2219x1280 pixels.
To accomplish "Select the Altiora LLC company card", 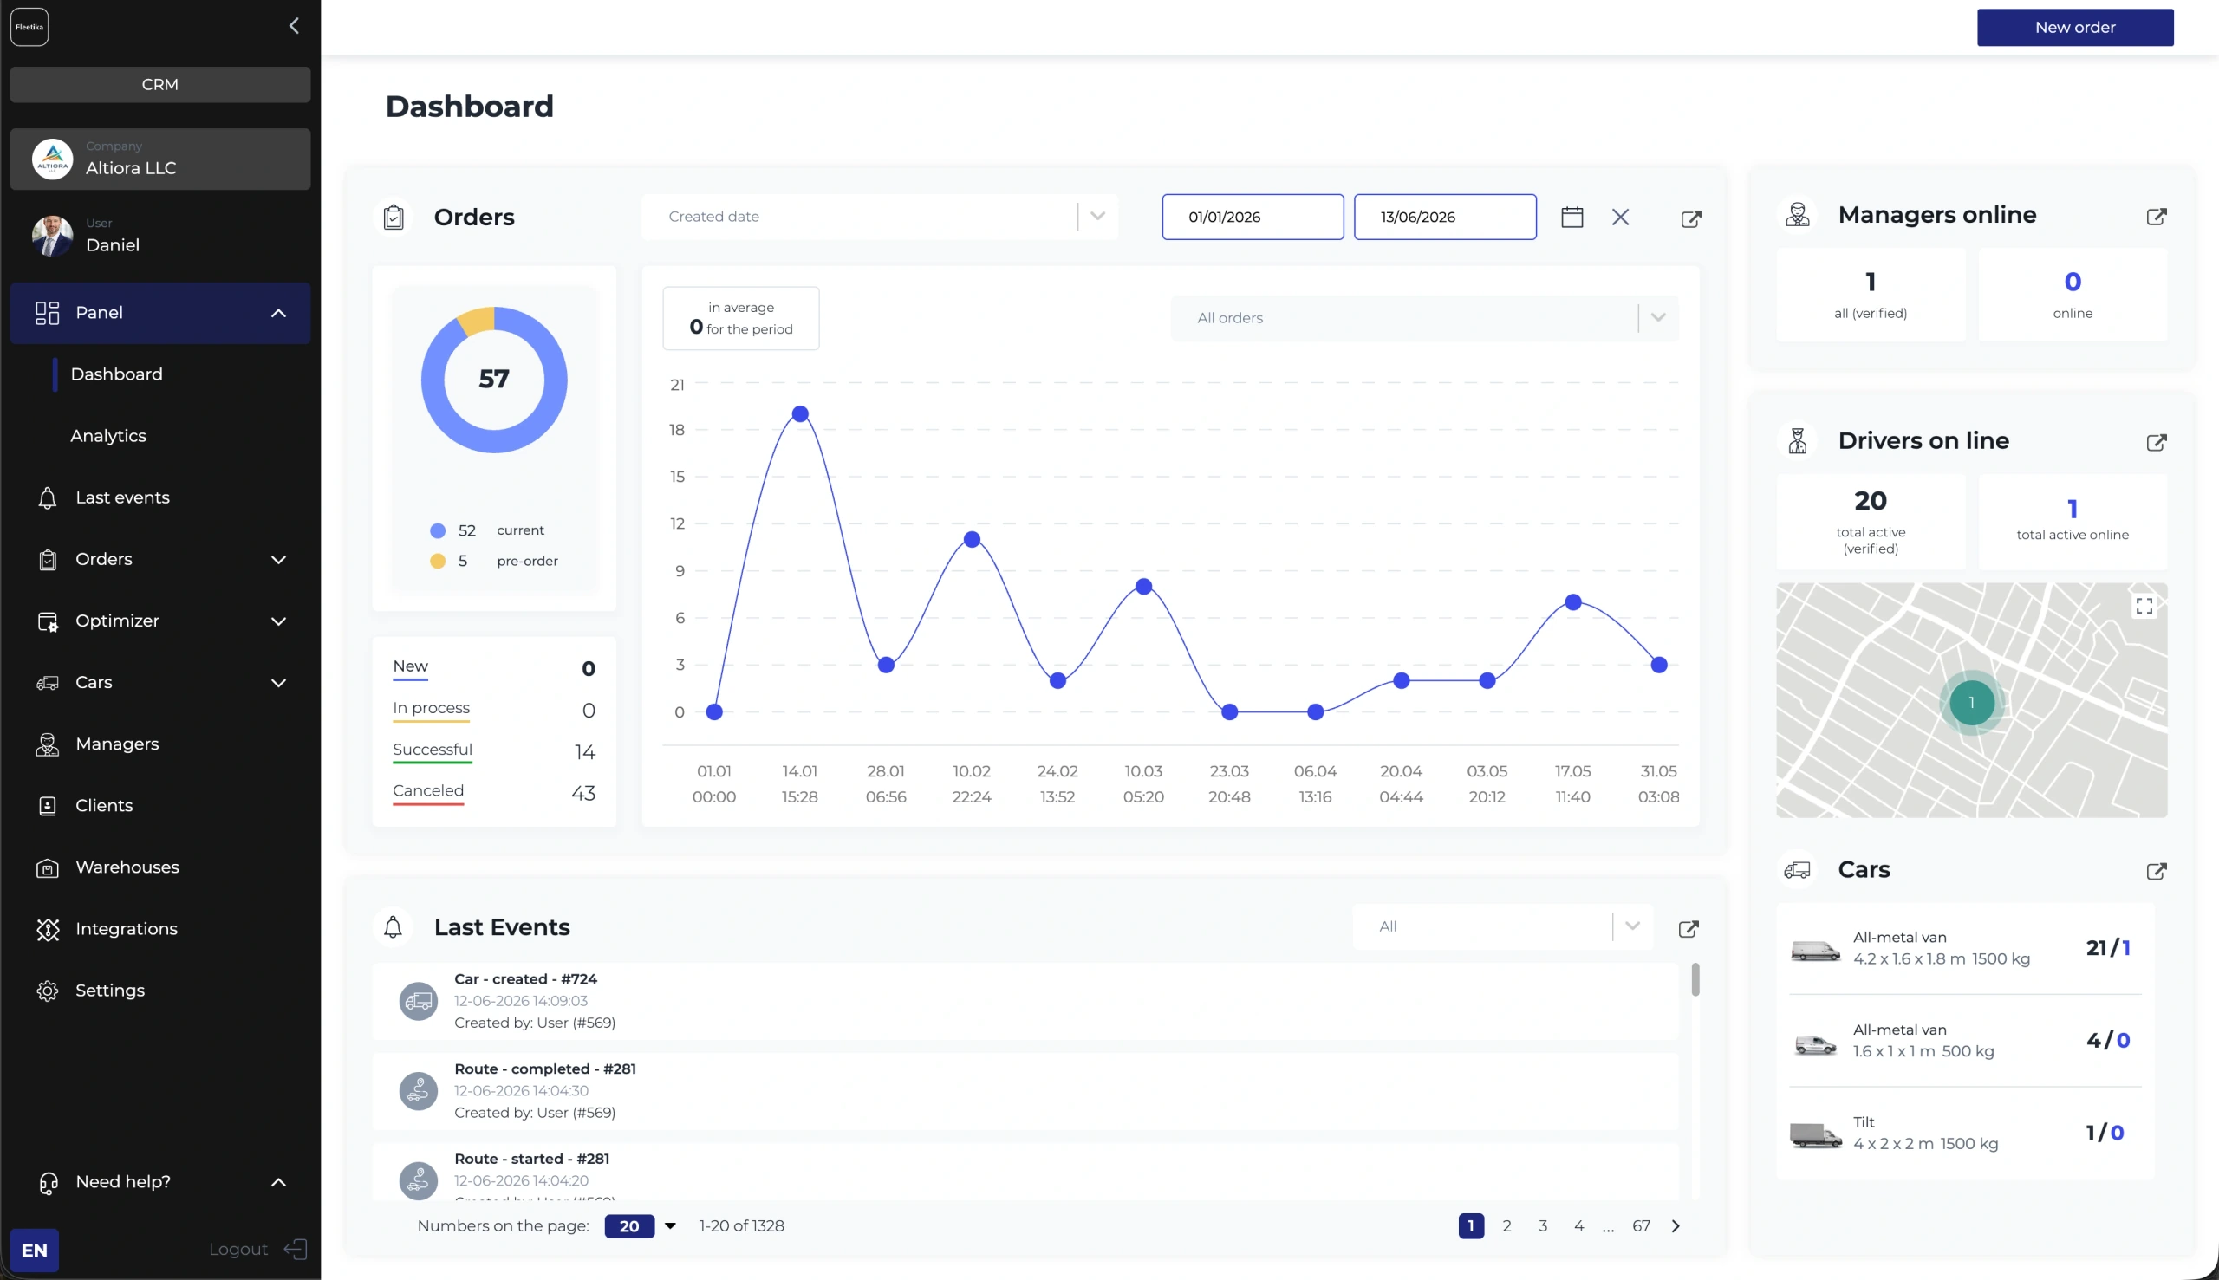I will [x=160, y=159].
